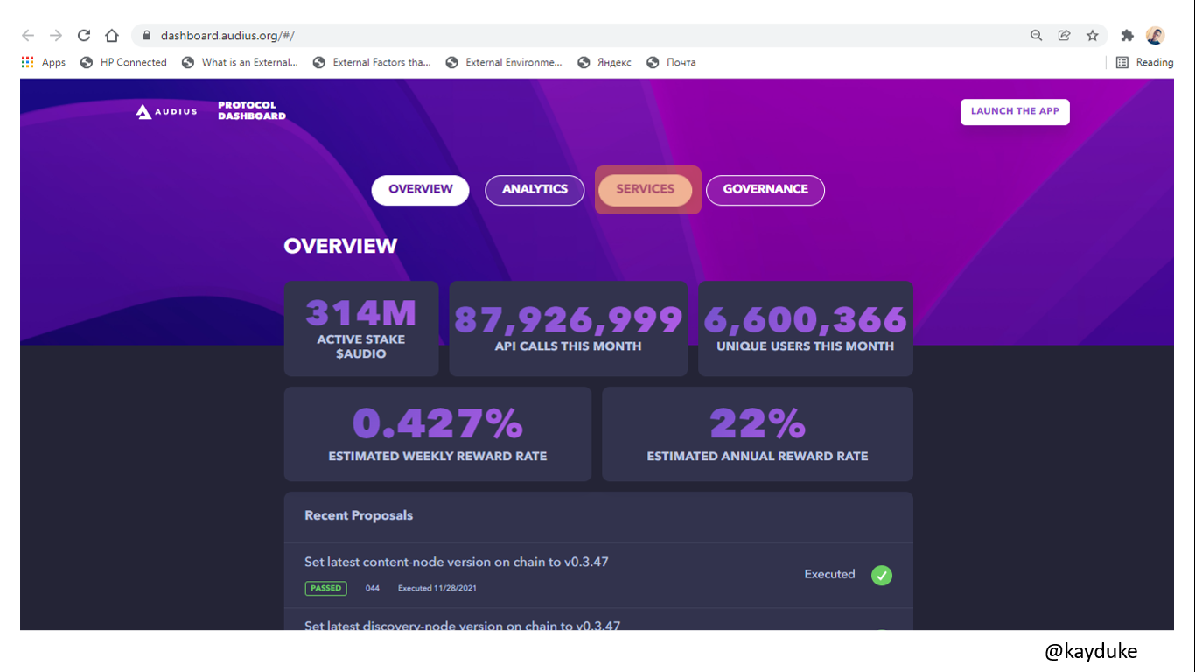Click the Protocol Dashboard title
The image size is (1195, 672).
[252, 110]
